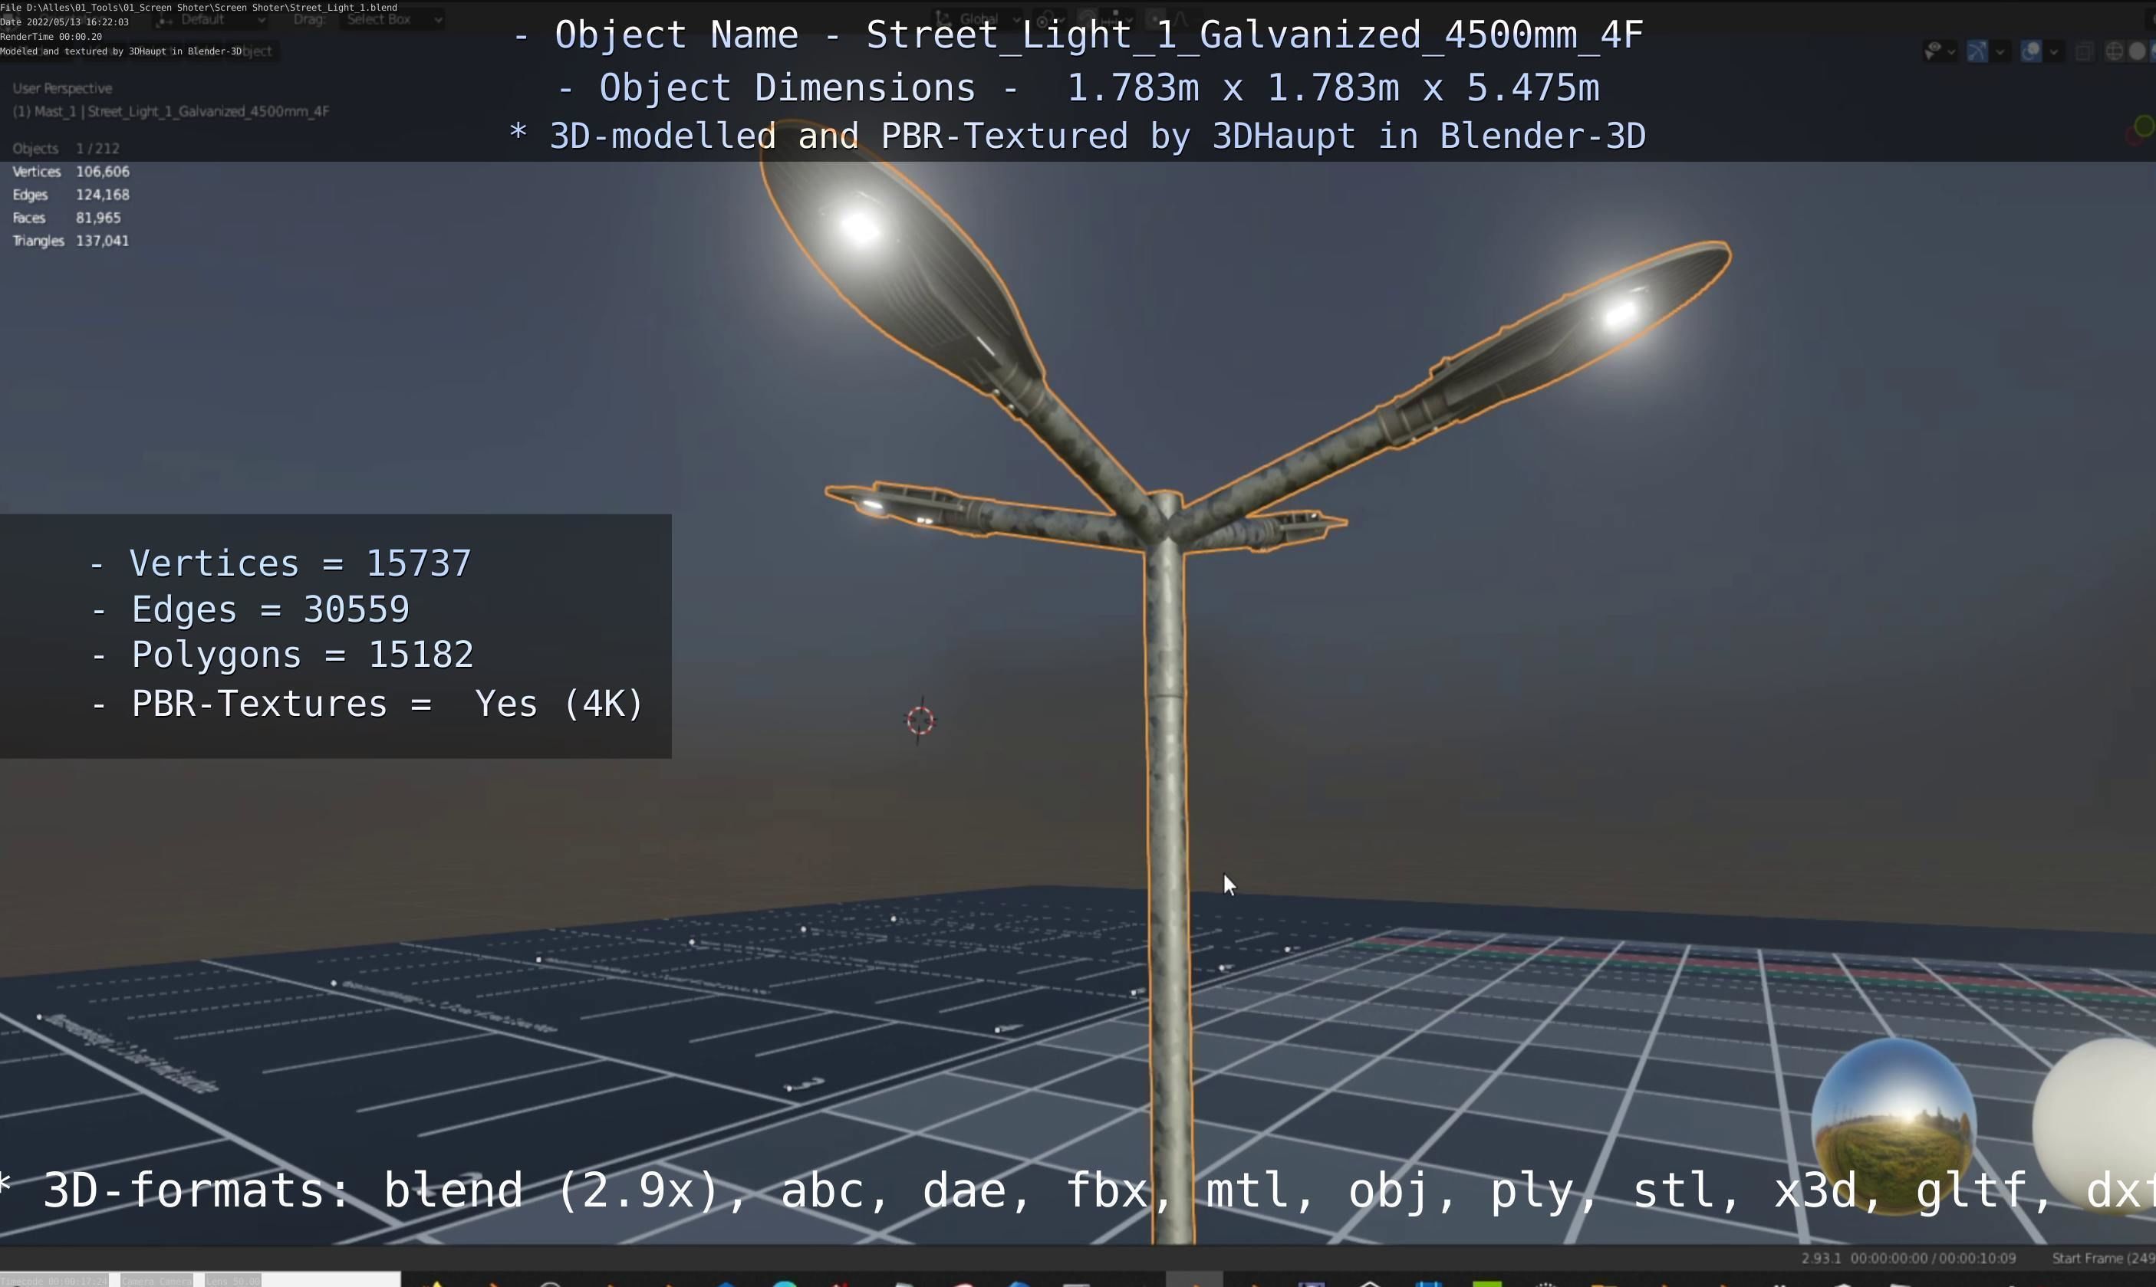The height and width of the screenshot is (1287, 2156).
Task: Click the 'Vertices 106,606' statistic
Action: [x=71, y=172]
